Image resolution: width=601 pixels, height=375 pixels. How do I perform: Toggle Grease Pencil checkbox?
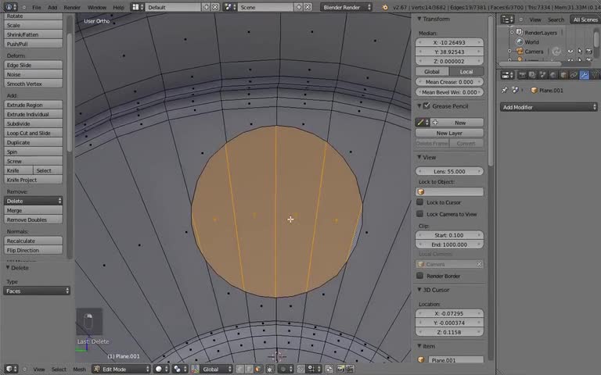[426, 106]
